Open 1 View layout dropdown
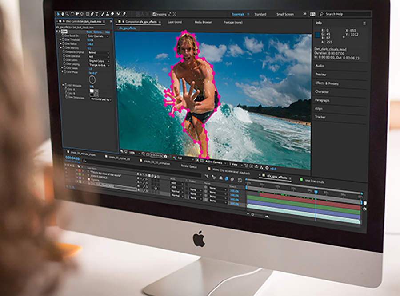This screenshot has height=296, width=400. [x=235, y=164]
